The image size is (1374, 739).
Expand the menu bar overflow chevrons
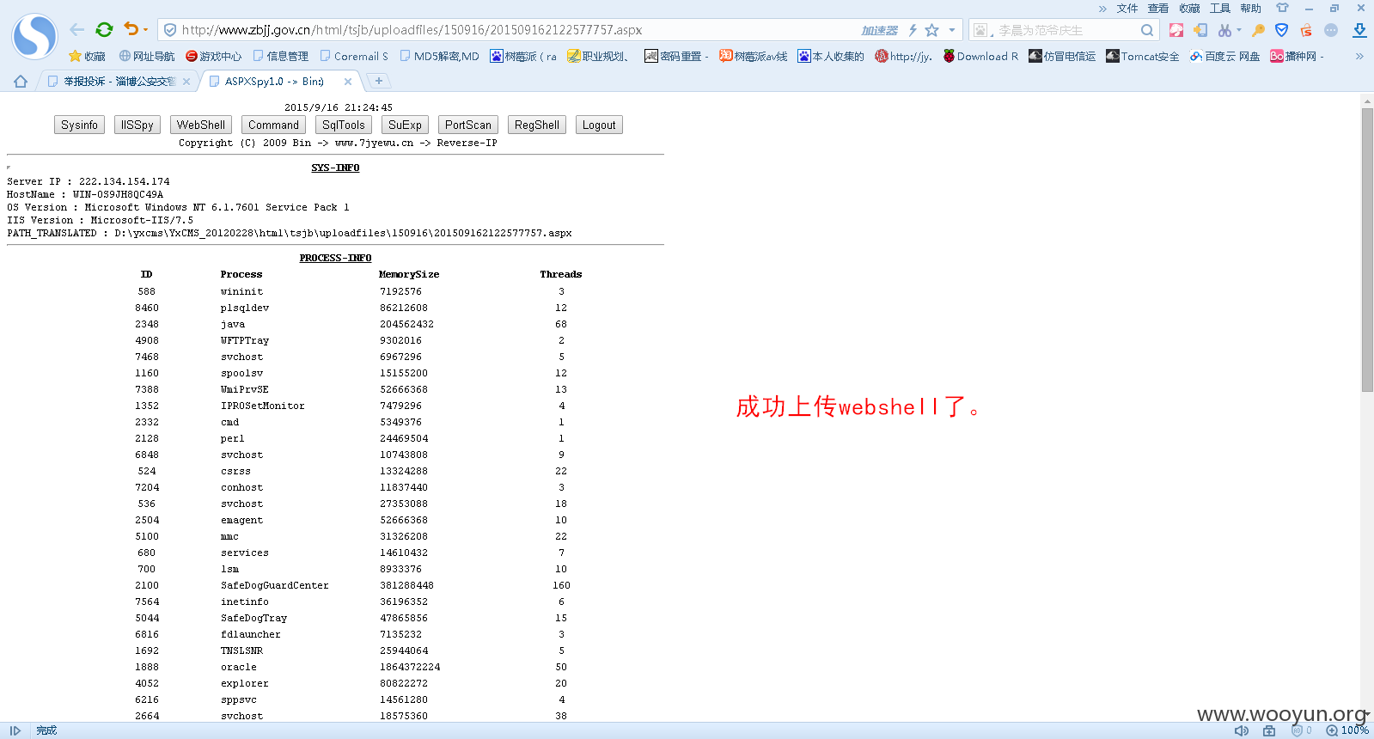[x=1102, y=9]
